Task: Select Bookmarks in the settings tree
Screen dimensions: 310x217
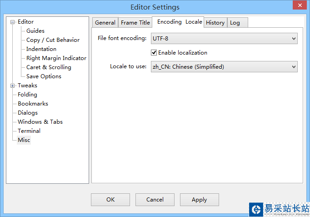Action: point(30,104)
